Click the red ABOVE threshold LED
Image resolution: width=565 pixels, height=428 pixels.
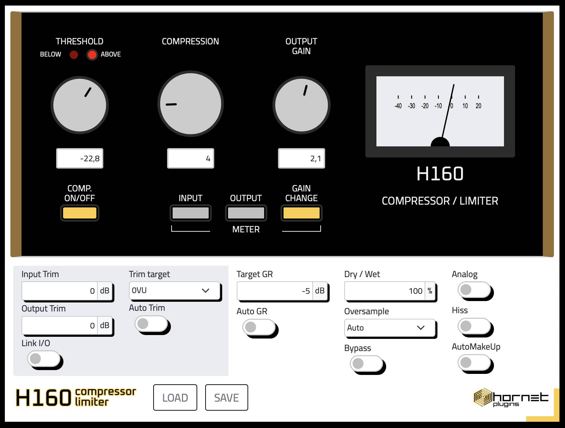pos(92,55)
